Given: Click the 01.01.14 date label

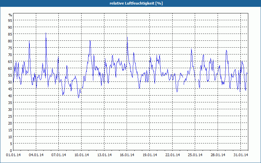Looking at the screenshot, I should point(13,155).
